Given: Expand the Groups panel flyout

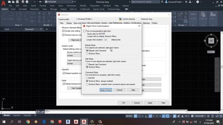Looking at the screenshot, I should [183, 25].
